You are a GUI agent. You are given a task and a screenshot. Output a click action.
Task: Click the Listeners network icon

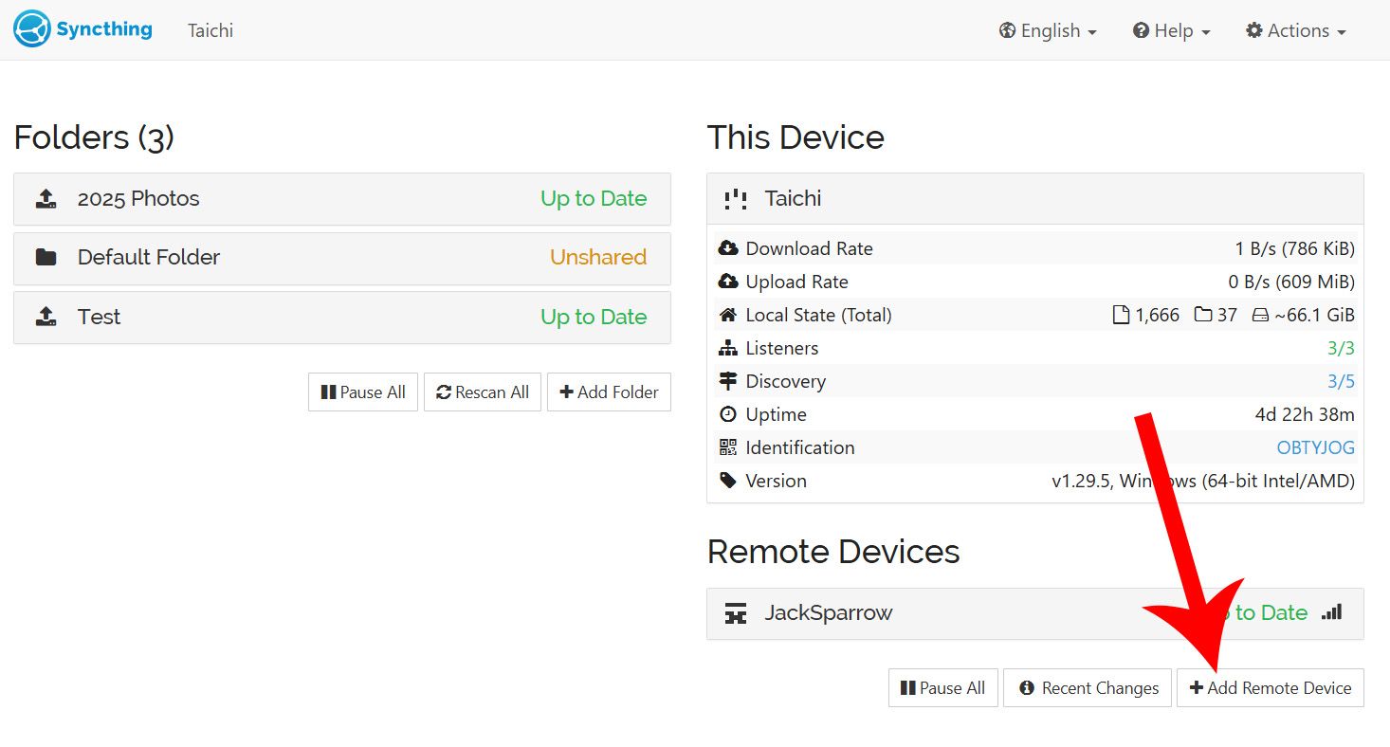point(728,348)
